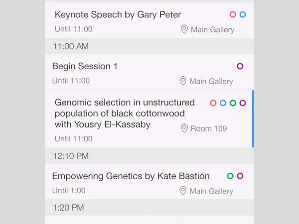This screenshot has height=224, width=299.
Task: Click the pink circle on Genomic selection session
Action: click(213, 103)
